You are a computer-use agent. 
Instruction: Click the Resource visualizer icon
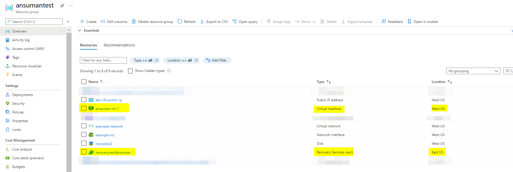pyautogui.click(x=8, y=66)
